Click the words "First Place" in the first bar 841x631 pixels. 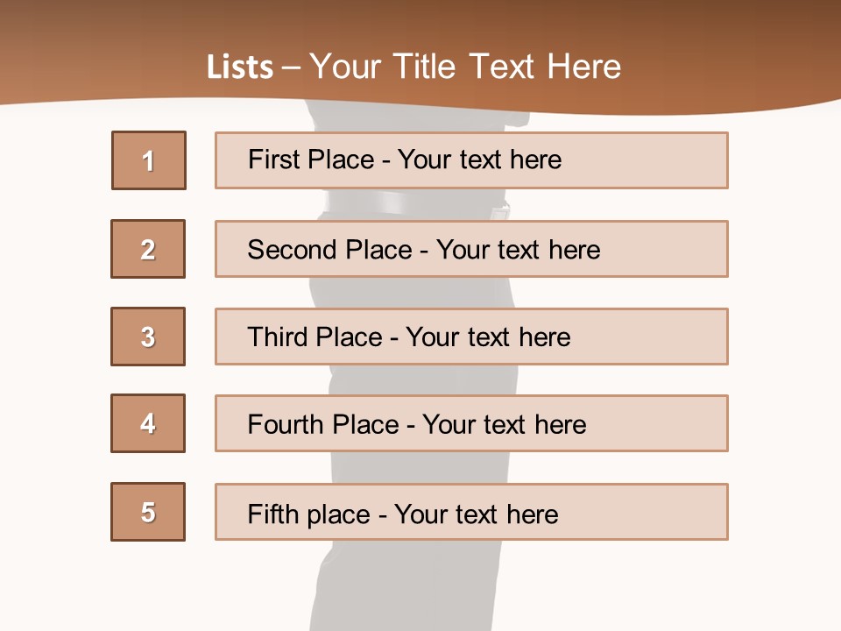[x=311, y=160]
